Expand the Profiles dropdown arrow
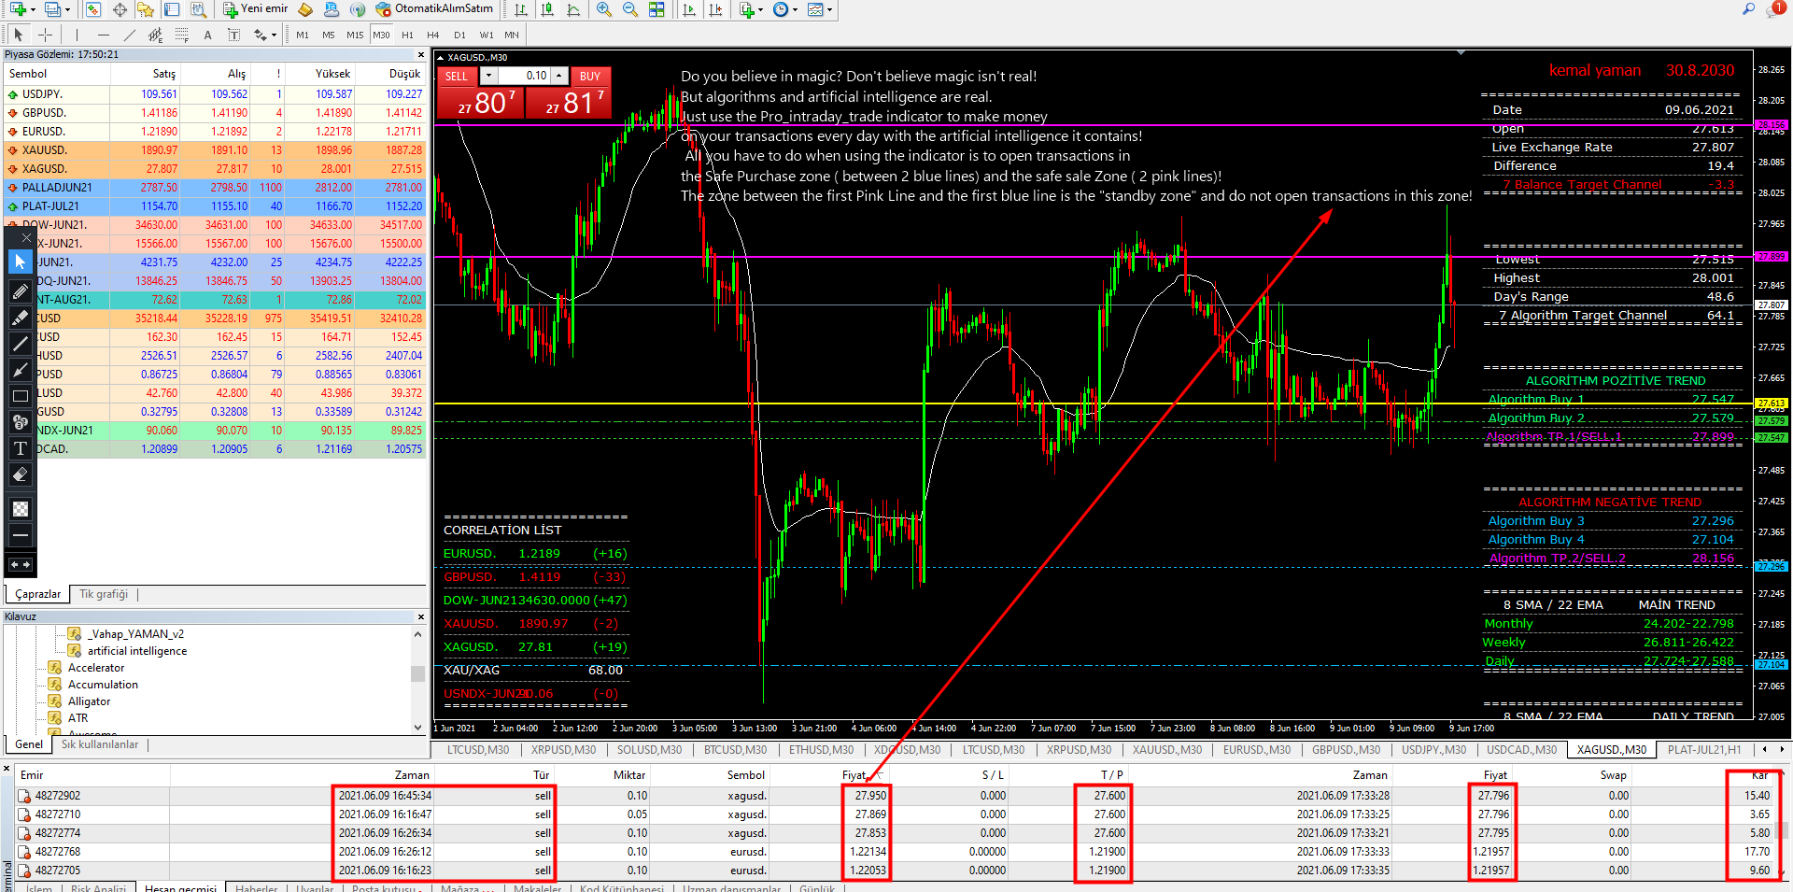 [68, 9]
